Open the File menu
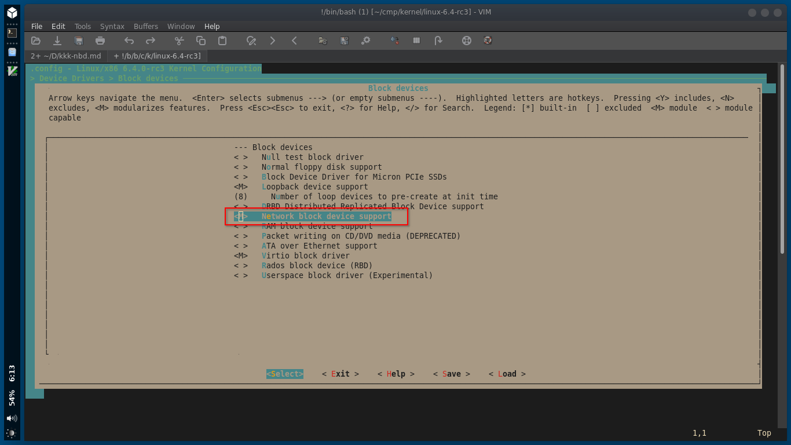 (37, 26)
